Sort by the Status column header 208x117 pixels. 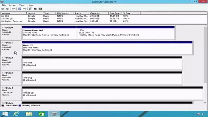81,13
